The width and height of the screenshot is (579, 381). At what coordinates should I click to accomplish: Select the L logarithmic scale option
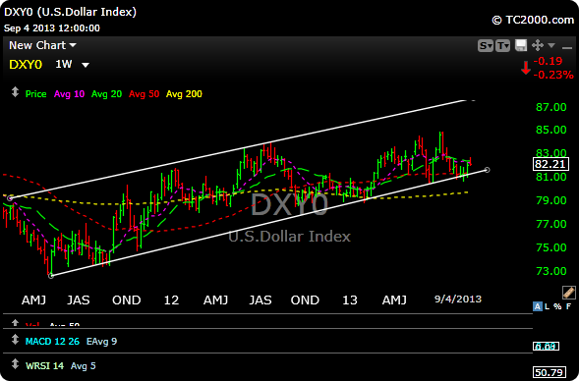(x=548, y=306)
